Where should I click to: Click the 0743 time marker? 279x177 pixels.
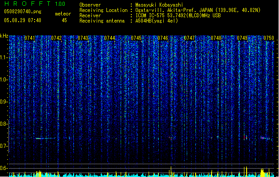coord(83,38)
